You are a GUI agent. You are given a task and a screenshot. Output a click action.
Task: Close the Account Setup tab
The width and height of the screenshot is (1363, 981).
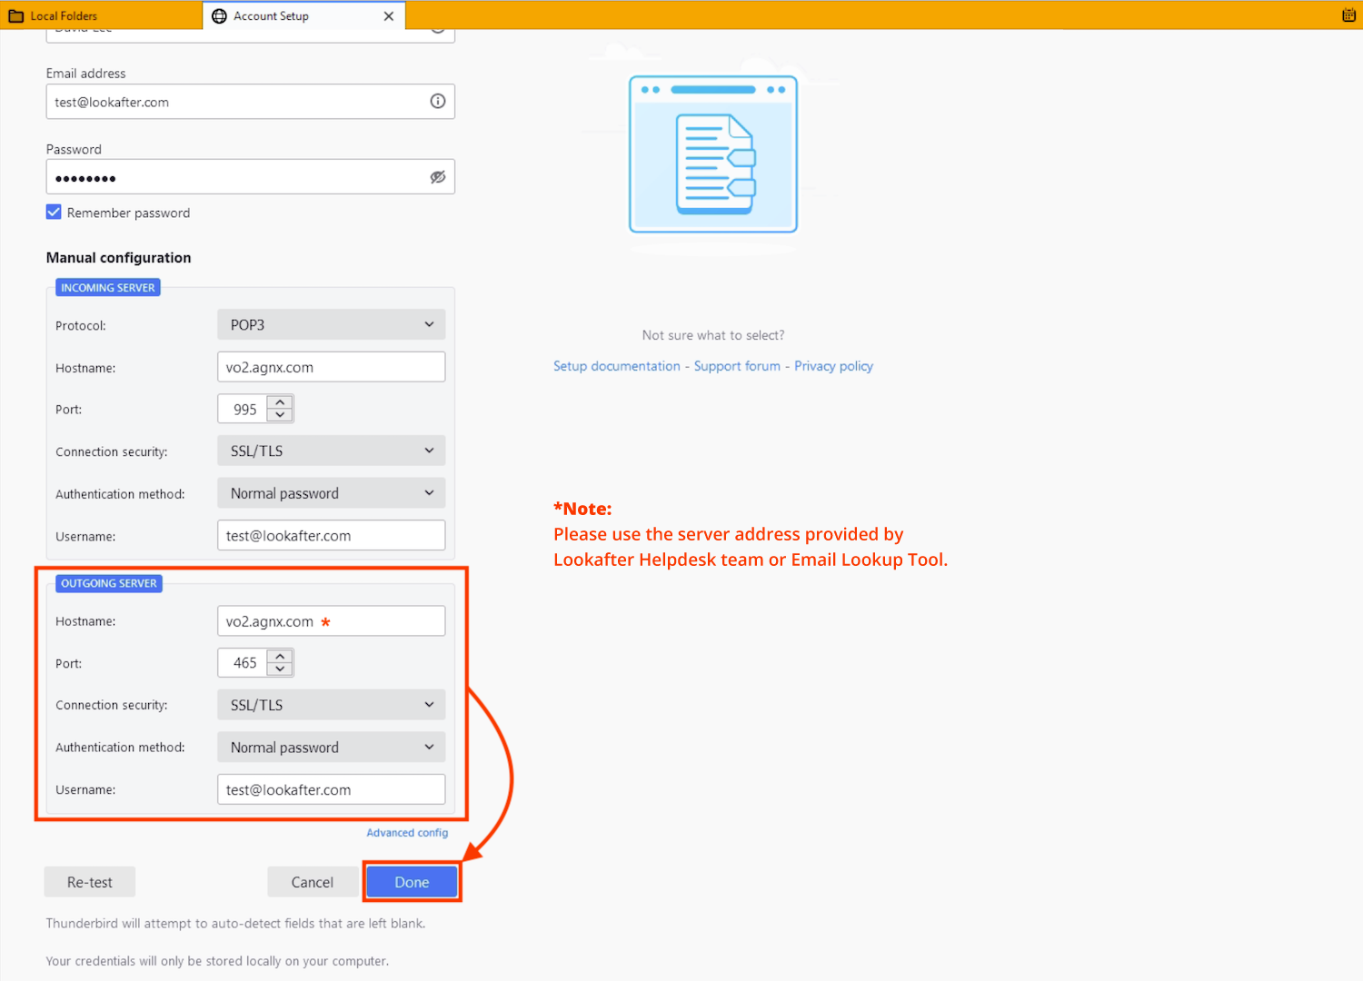pyautogui.click(x=389, y=16)
